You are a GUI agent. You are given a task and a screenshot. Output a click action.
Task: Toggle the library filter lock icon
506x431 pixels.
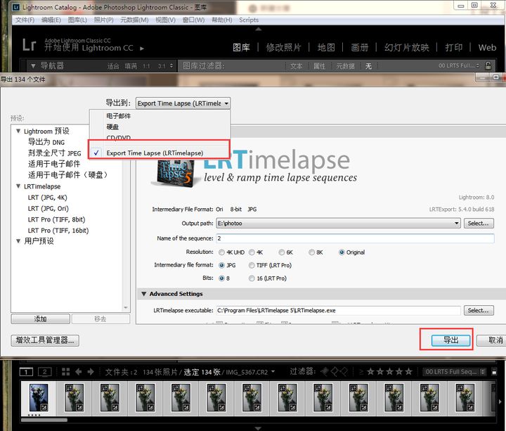point(488,65)
